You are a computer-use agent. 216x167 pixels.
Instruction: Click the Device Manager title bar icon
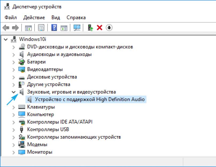[7, 6]
